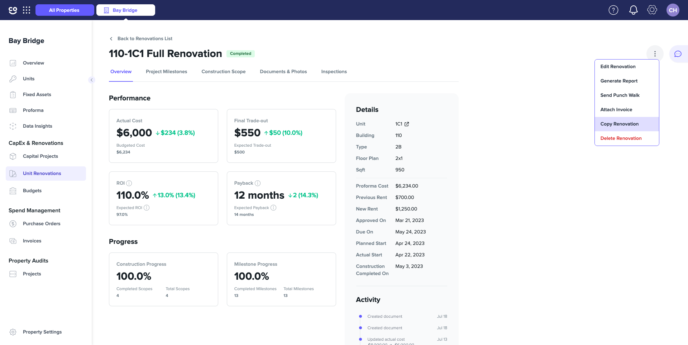Screen dimensions: 688x345
Task: Click the $6,000 actual cost value
Action: [x=134, y=133]
